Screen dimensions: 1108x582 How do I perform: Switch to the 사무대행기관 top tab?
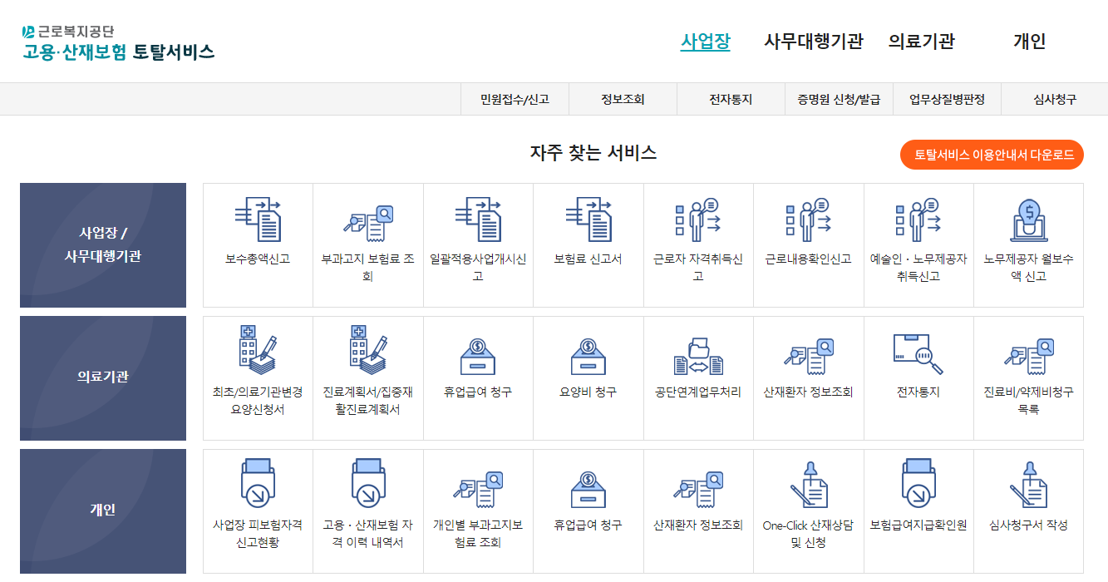coord(814,41)
